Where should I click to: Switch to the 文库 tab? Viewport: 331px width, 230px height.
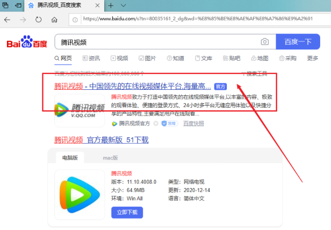pos(204,58)
